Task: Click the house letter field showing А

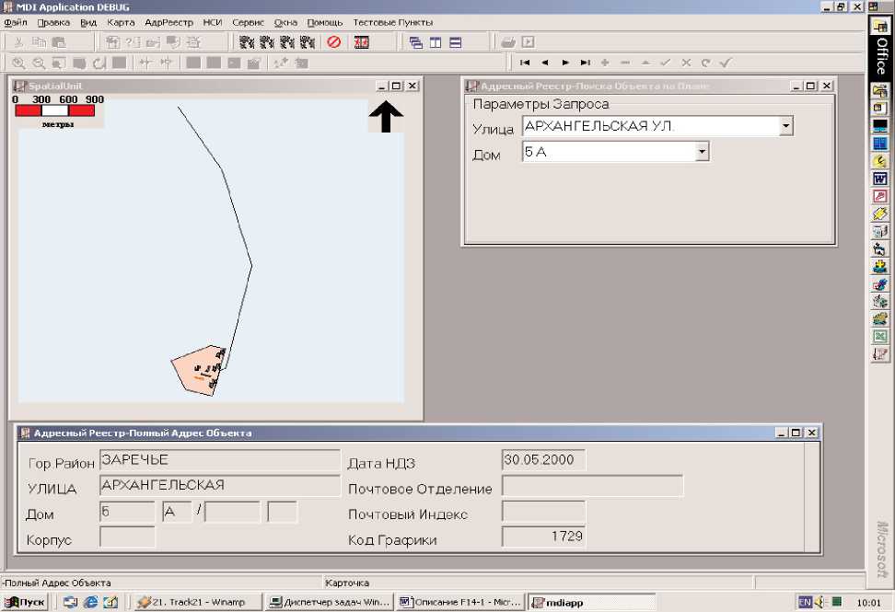Action: [177, 512]
